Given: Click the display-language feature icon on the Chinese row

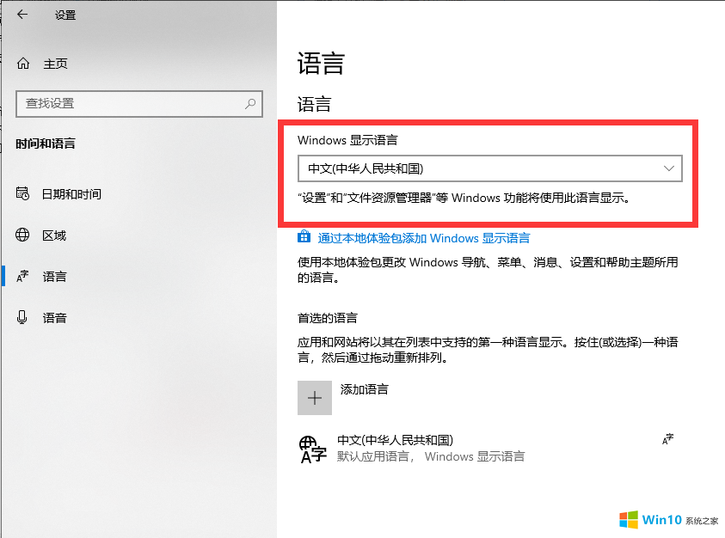Looking at the screenshot, I should pos(667,439).
